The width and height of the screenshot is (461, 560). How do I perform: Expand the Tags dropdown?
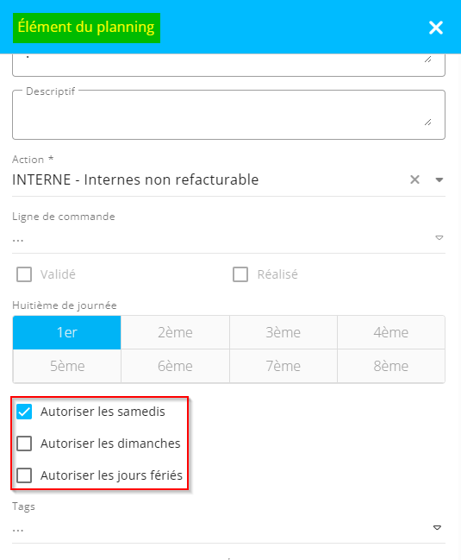[x=437, y=527]
